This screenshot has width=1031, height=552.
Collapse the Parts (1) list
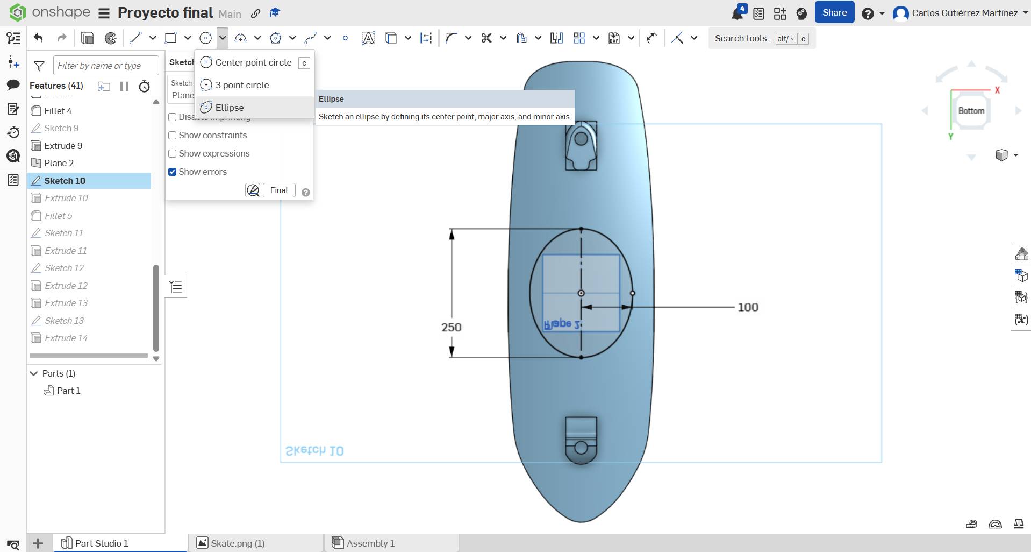click(34, 373)
